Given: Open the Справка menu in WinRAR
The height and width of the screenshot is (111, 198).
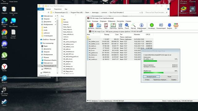Looking at the screenshot, I should coord(128,21).
